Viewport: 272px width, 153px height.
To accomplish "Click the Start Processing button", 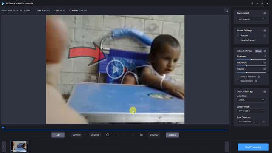I will [253, 147].
